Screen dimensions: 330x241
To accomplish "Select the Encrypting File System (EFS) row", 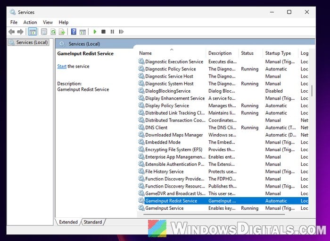I will [x=223, y=149].
